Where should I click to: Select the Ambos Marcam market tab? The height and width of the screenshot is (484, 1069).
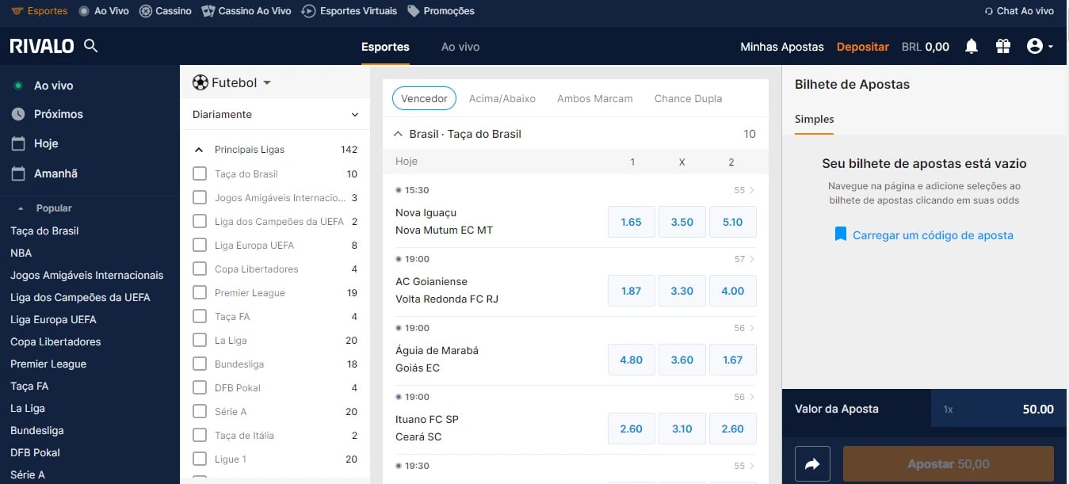tap(595, 98)
